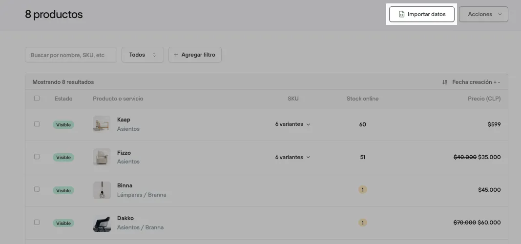The height and width of the screenshot is (244, 521).
Task: Click the spreadsheet icon in Importar datos
Action: click(x=401, y=14)
